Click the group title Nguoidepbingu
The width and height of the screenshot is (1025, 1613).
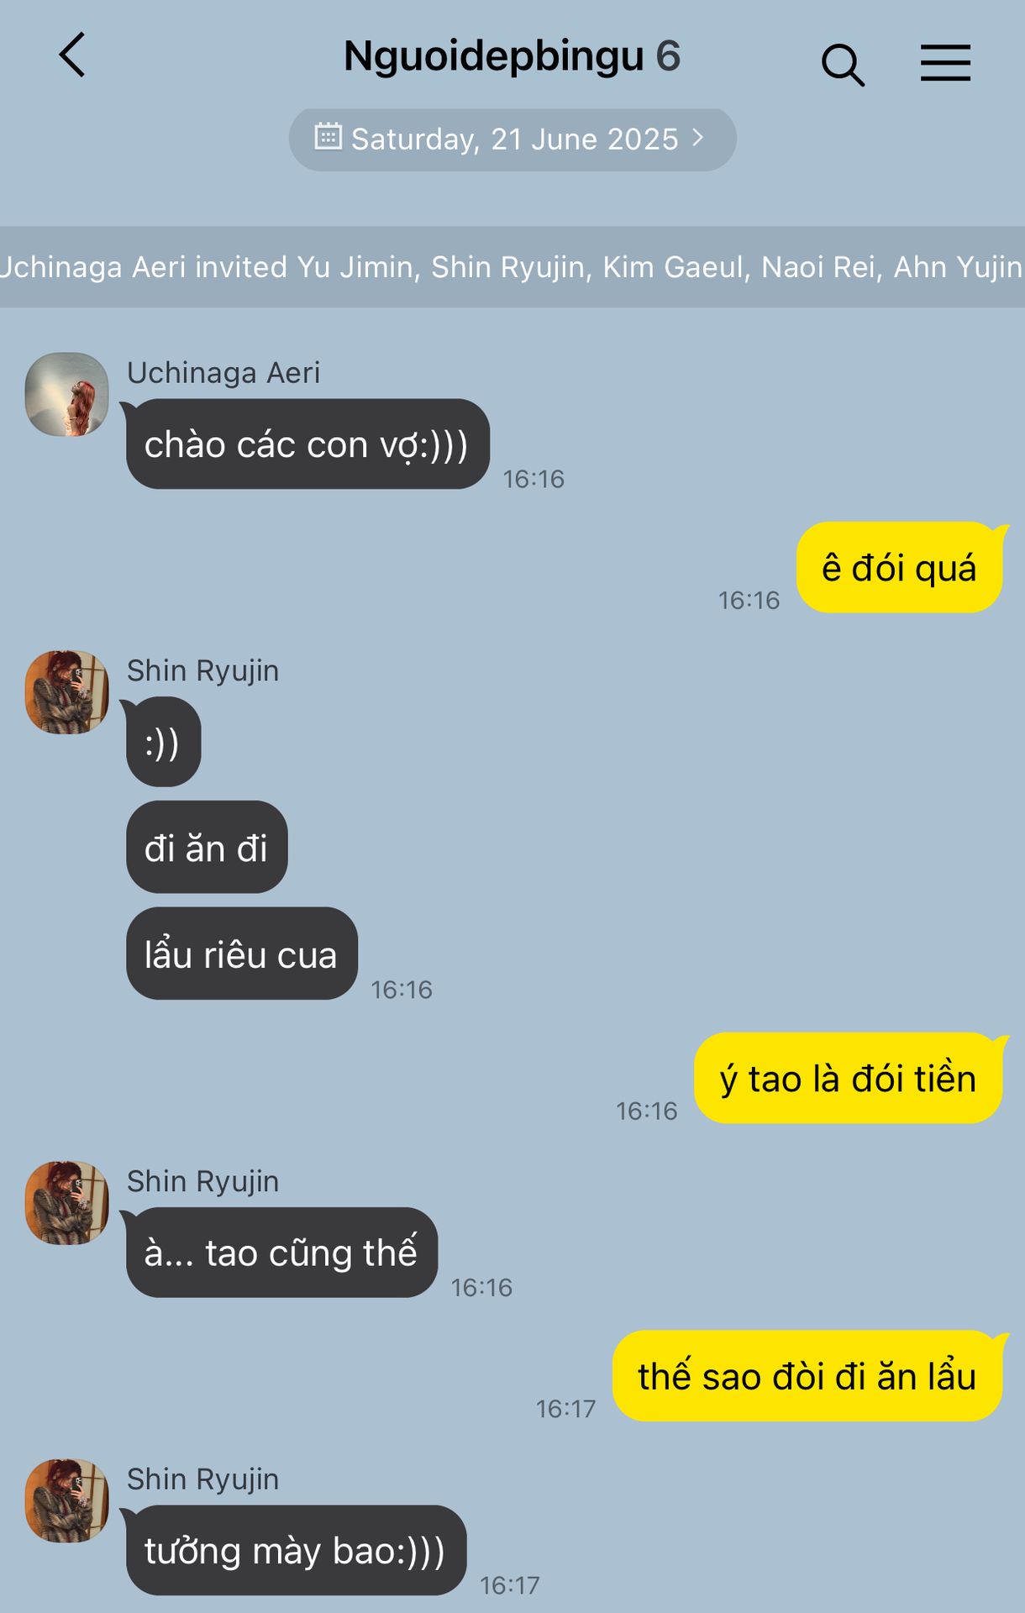point(494,56)
